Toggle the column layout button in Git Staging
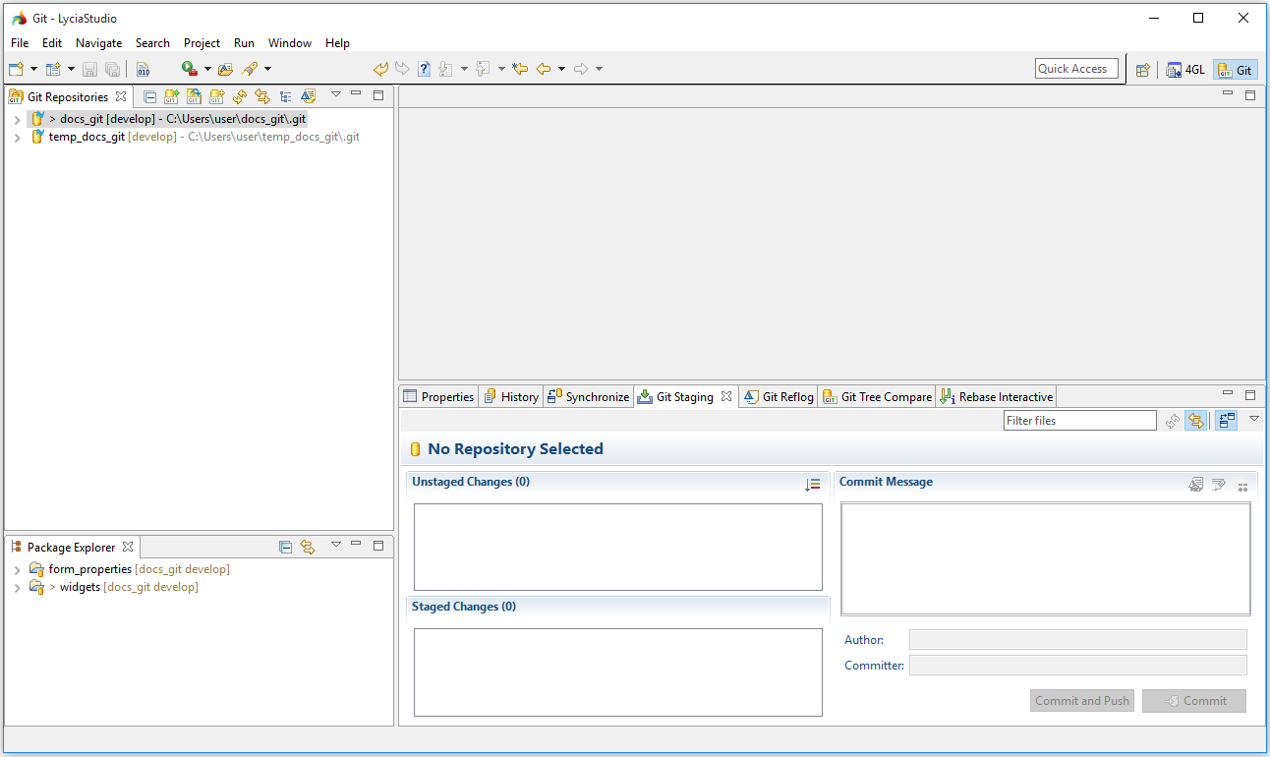The width and height of the screenshot is (1270, 757). coord(1225,421)
